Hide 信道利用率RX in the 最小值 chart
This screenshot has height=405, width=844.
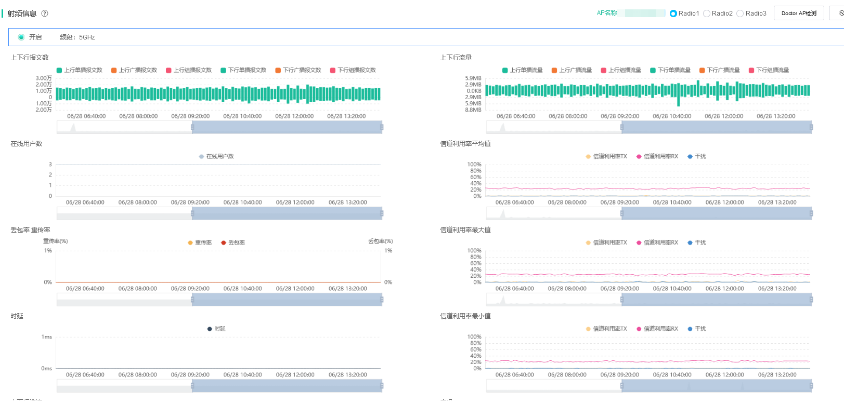pos(657,329)
